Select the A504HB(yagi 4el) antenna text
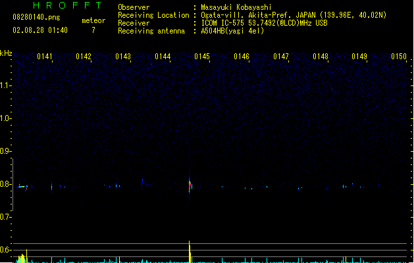The width and height of the screenshot is (414, 263). pyautogui.click(x=232, y=31)
